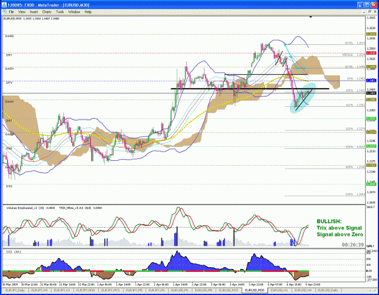The image size is (379, 295).
Task: Open the Insert menu
Action: (33, 12)
